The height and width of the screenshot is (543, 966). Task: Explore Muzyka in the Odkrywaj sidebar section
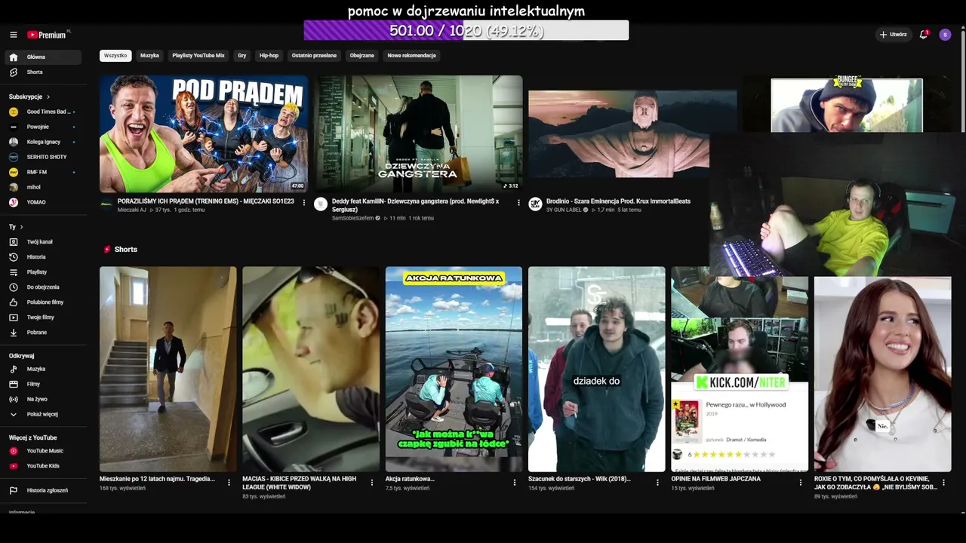point(44,370)
